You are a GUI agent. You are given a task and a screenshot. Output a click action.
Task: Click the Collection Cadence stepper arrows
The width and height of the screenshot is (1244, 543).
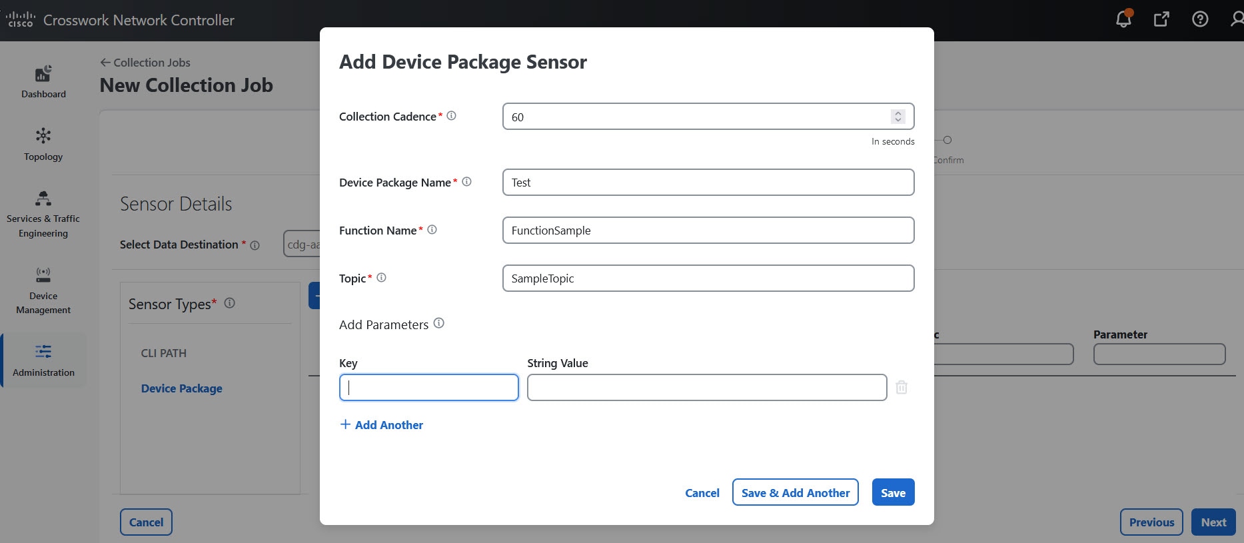tap(898, 117)
